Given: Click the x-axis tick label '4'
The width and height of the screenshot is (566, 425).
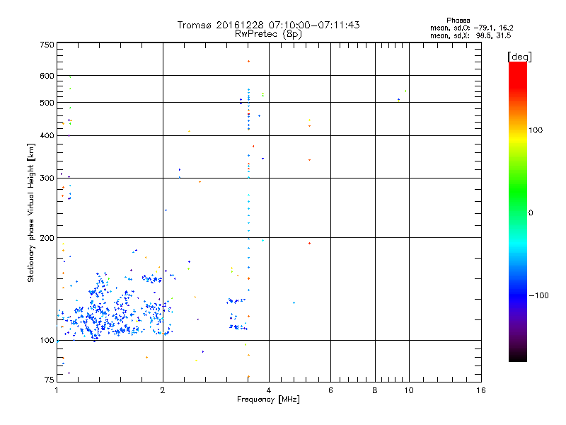Looking at the screenshot, I should (x=269, y=390).
